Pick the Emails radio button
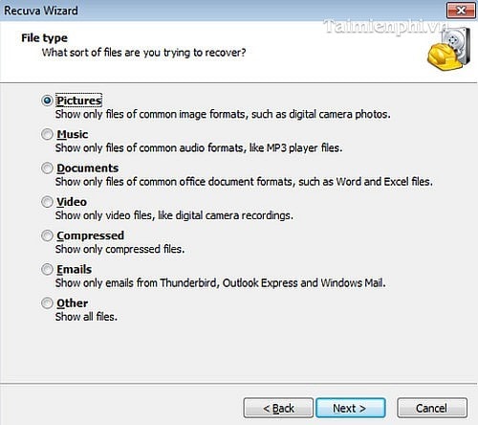The height and width of the screenshot is (425, 478). coord(47,270)
